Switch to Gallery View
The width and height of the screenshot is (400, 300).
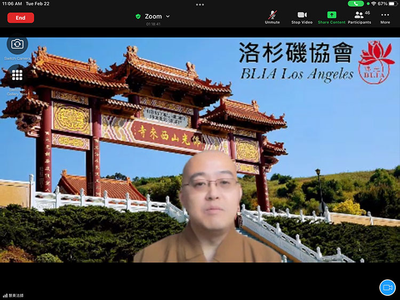17,75
